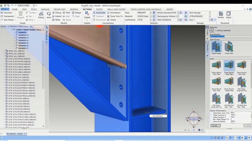
Task: Click the Sub-Frame create tool
Action: (7, 20)
